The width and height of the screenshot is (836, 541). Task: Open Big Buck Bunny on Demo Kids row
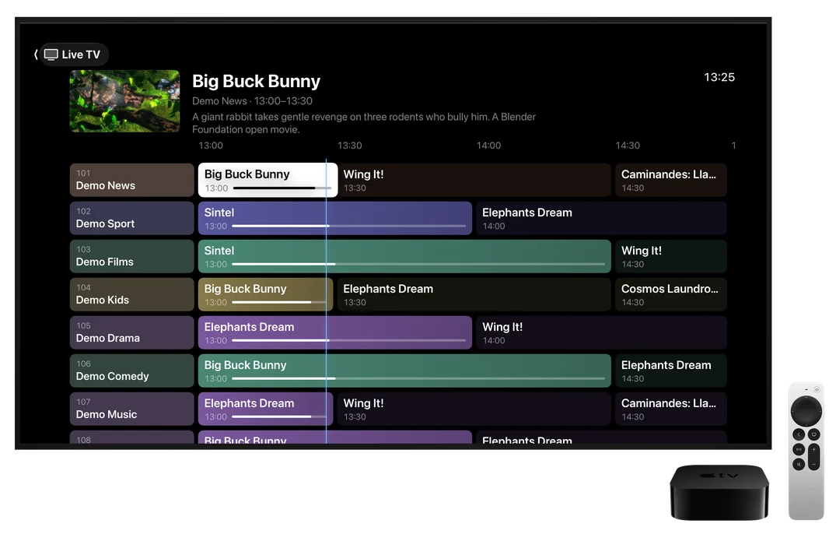(265, 294)
